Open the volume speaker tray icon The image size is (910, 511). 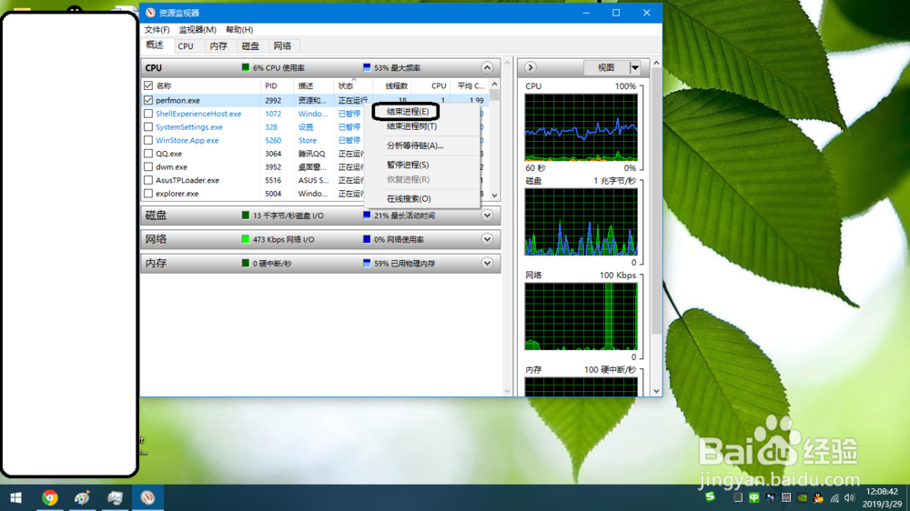click(850, 498)
